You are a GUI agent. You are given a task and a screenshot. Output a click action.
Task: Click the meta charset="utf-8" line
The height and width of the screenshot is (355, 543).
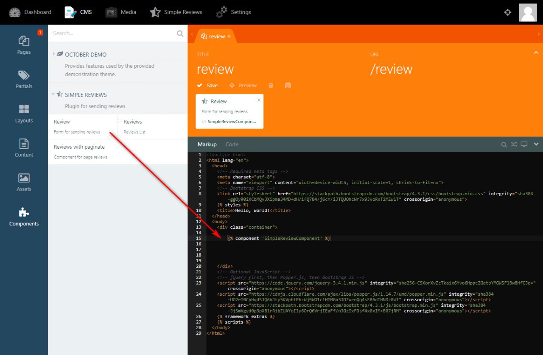[246, 177]
